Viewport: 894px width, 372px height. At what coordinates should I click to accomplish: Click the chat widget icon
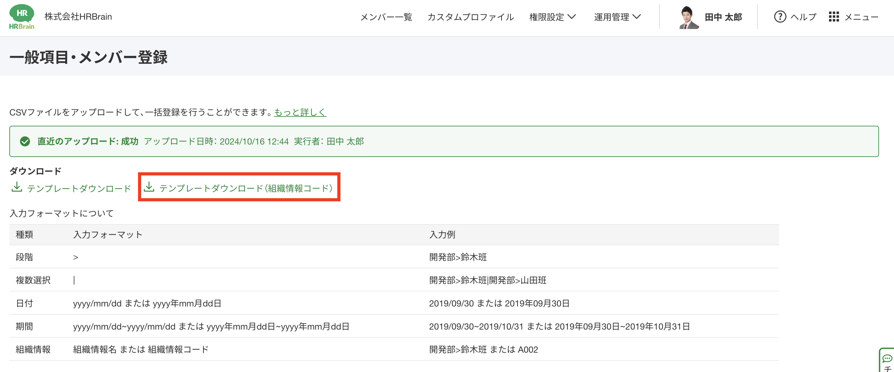(887, 359)
